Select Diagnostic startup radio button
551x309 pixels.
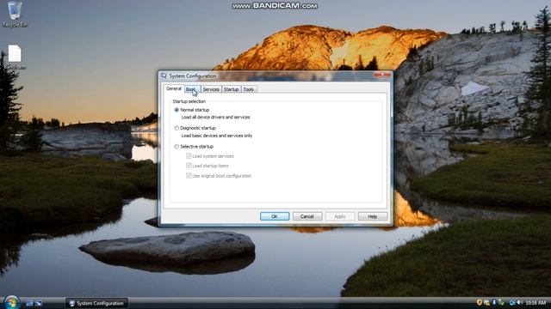(176, 128)
